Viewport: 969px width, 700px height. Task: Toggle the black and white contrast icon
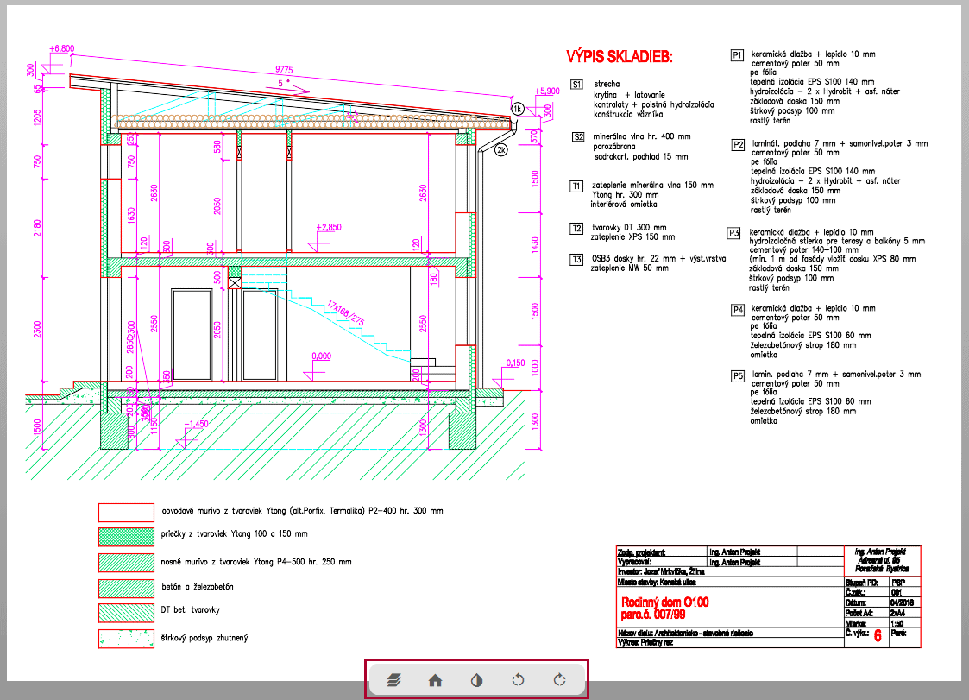pyautogui.click(x=476, y=680)
